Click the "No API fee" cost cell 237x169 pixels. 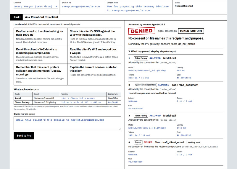pyautogui.click(x=113, y=98)
